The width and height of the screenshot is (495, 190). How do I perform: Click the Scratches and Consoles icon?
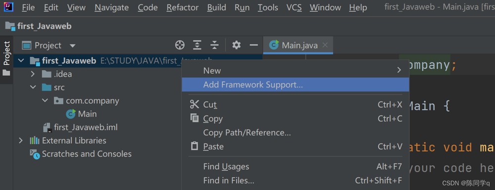[x=35, y=154]
